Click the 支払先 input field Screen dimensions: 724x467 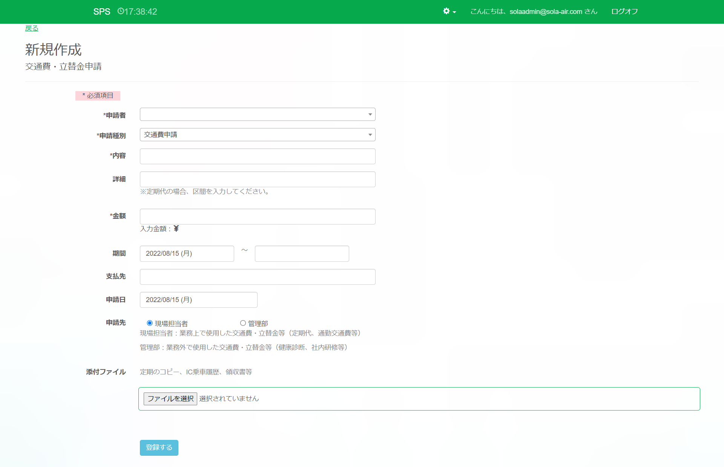(x=257, y=277)
